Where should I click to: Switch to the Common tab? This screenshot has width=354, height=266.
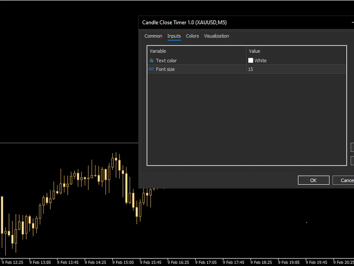[x=153, y=36]
